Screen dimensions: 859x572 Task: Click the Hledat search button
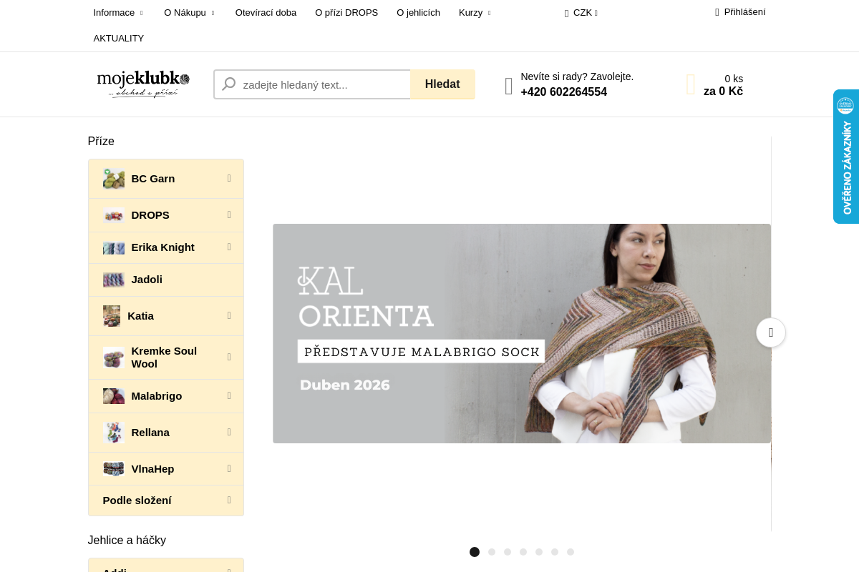coord(442,84)
